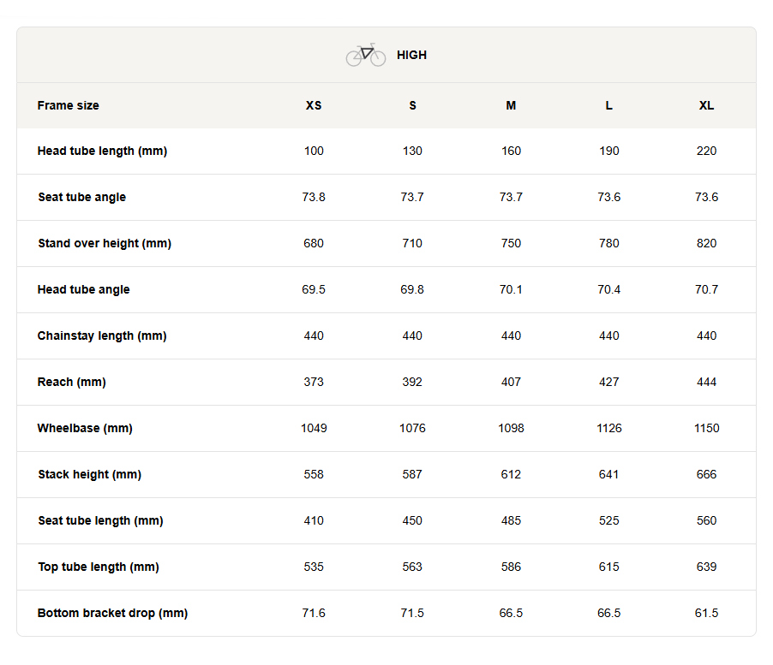Select the L frame size column header
Screen dimensions: 773x665
608,105
